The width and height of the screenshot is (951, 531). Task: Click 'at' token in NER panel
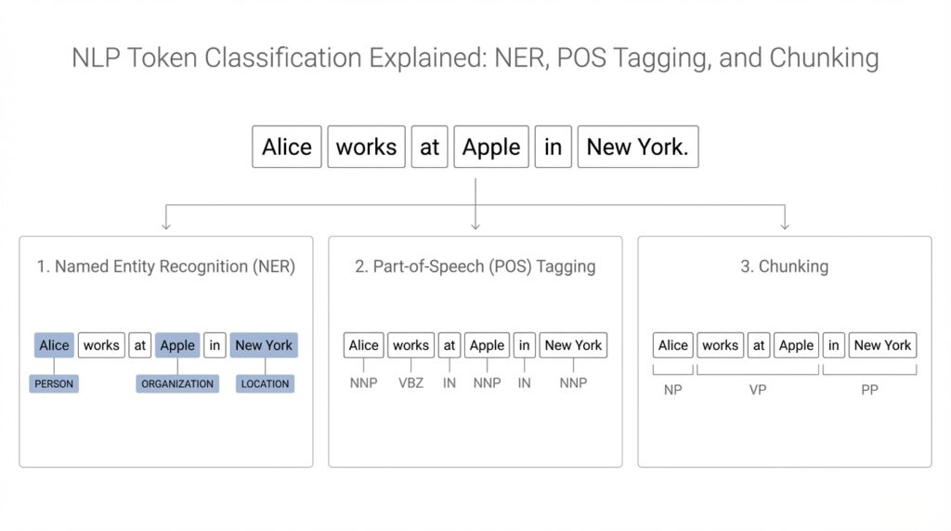139,345
